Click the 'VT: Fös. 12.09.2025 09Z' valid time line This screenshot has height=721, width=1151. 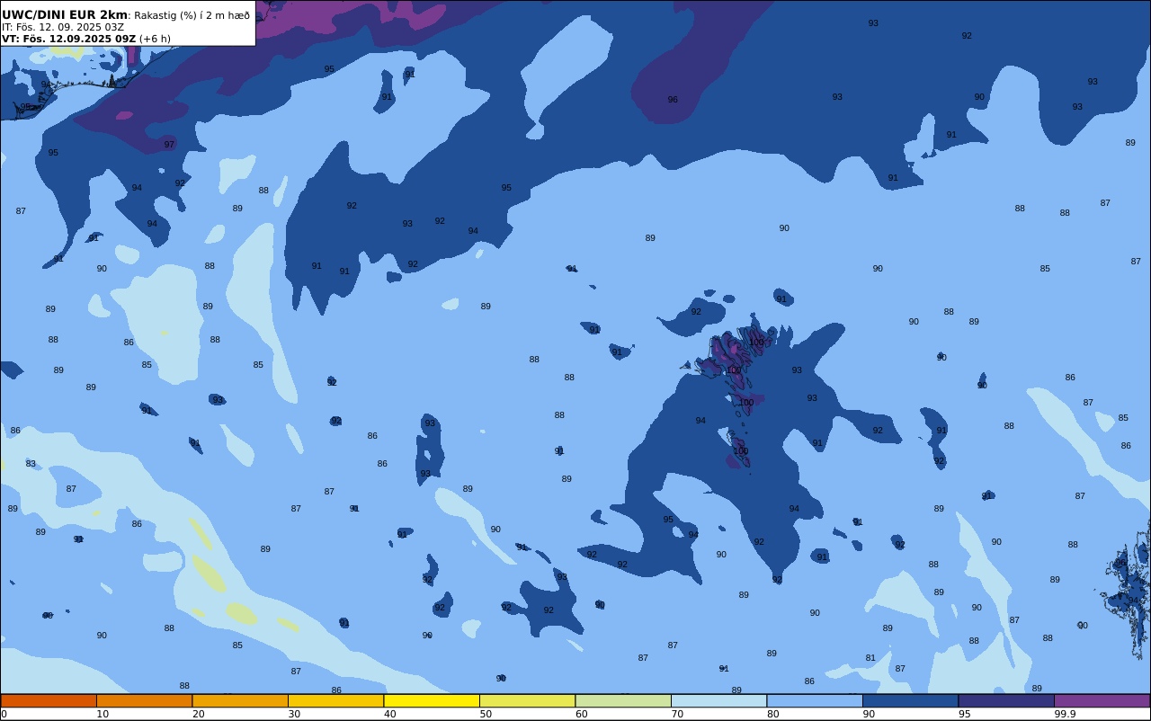click(x=68, y=39)
